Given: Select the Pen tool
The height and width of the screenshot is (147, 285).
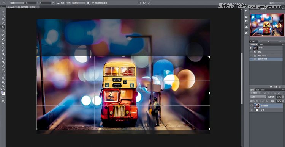Looking at the screenshot, I should click(3, 66).
